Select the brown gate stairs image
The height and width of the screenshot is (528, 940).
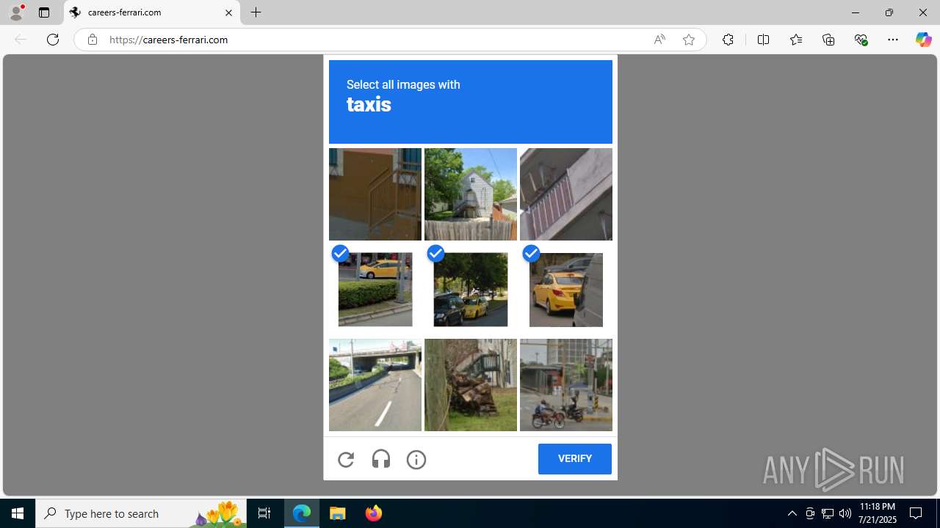(x=375, y=194)
